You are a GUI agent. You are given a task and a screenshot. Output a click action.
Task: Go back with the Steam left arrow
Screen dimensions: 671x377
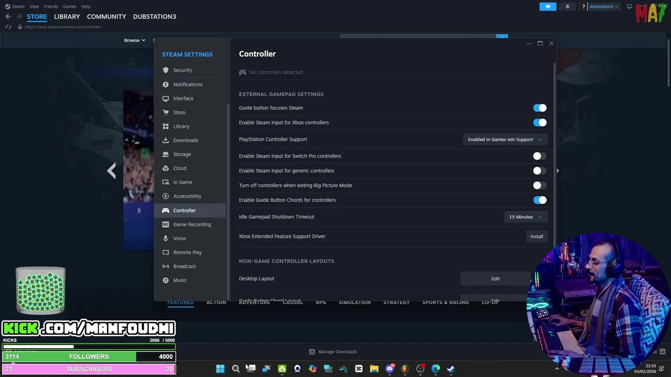[8, 17]
